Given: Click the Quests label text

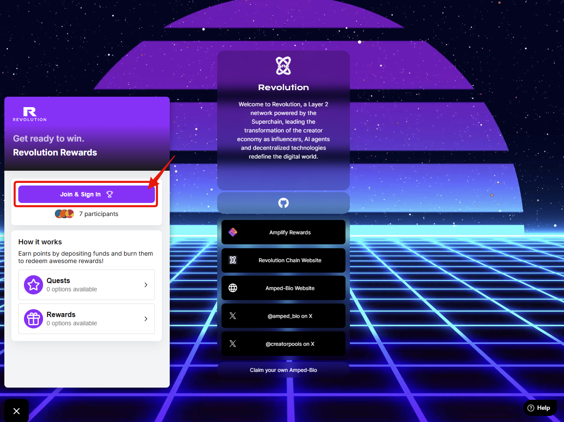Looking at the screenshot, I should (x=58, y=280).
